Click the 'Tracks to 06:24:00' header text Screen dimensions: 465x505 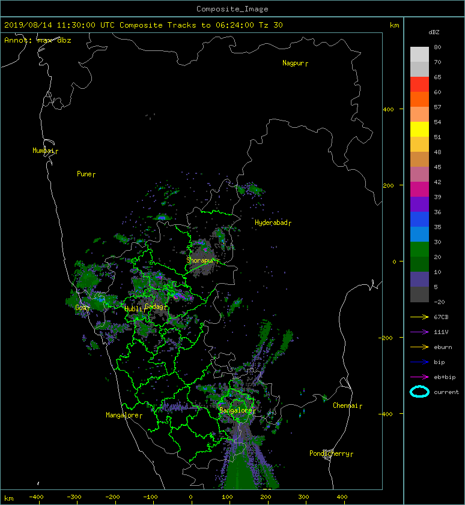[x=211, y=25]
